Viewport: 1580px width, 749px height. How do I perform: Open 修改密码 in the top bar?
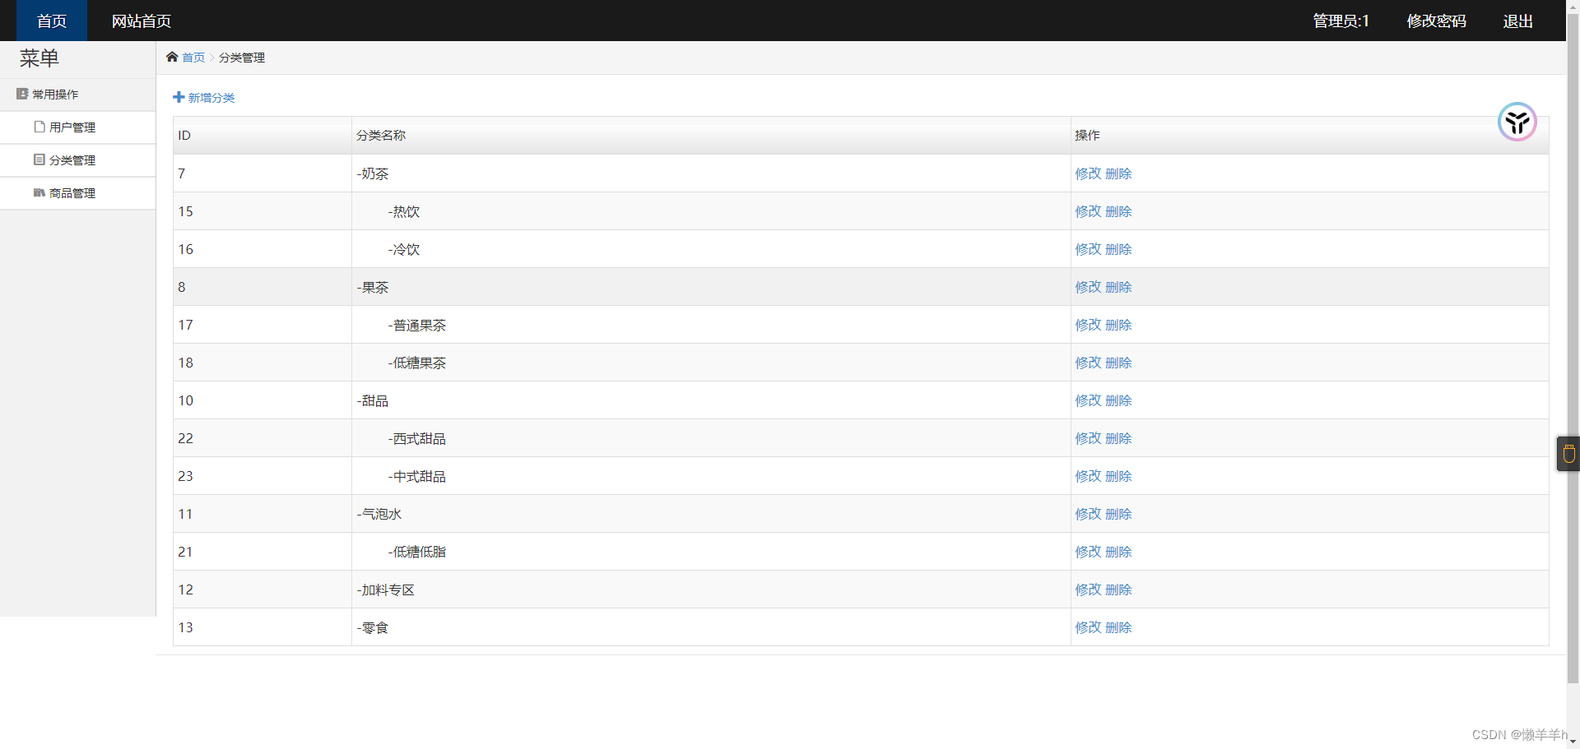pos(1436,21)
